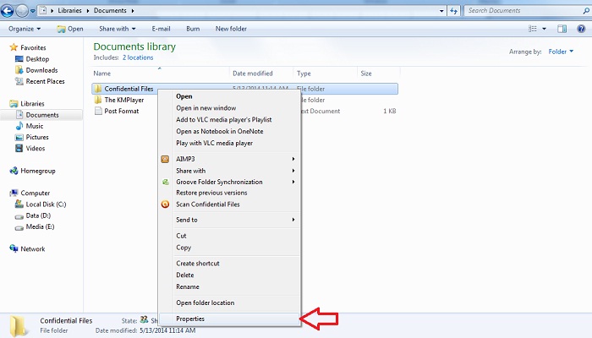This screenshot has width=592, height=338.
Task: Open the Videos library
Action: [x=30, y=149]
